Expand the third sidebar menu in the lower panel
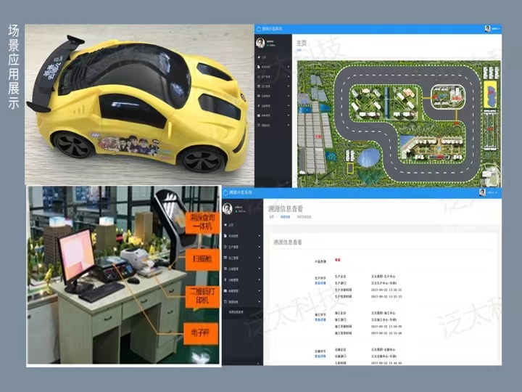The image size is (522, 392). 259,247
